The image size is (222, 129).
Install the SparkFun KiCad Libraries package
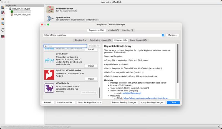[91, 79]
